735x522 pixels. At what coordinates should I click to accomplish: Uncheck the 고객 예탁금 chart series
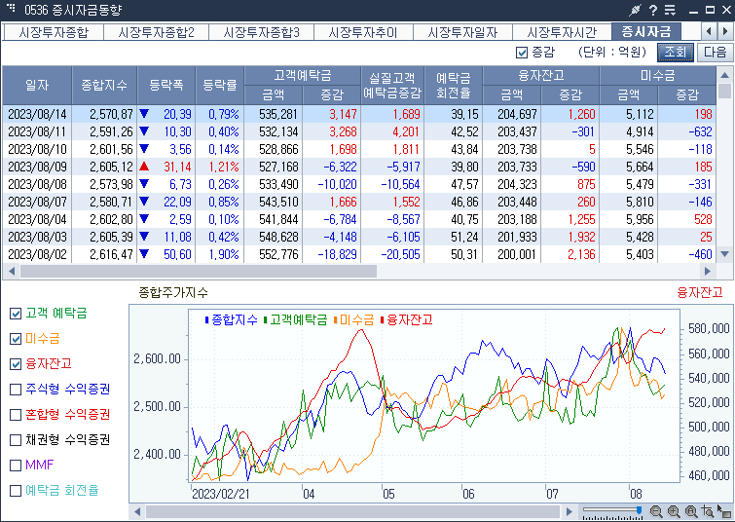16,314
